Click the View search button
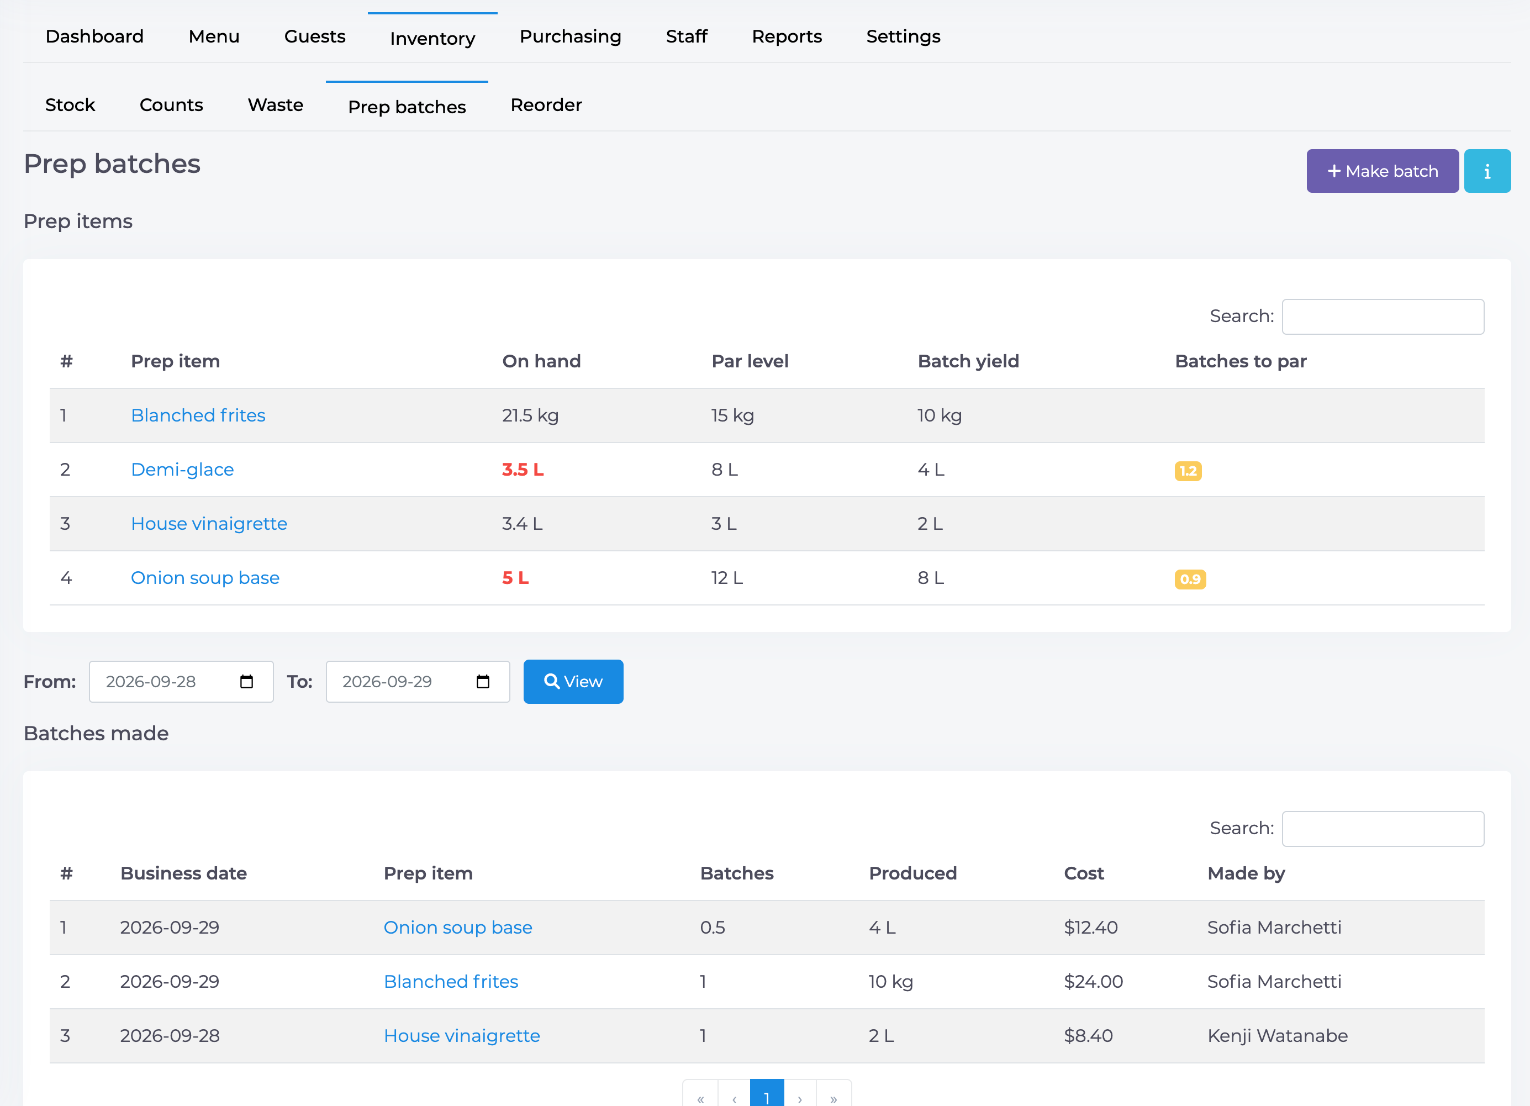This screenshot has height=1106, width=1530. [x=573, y=682]
